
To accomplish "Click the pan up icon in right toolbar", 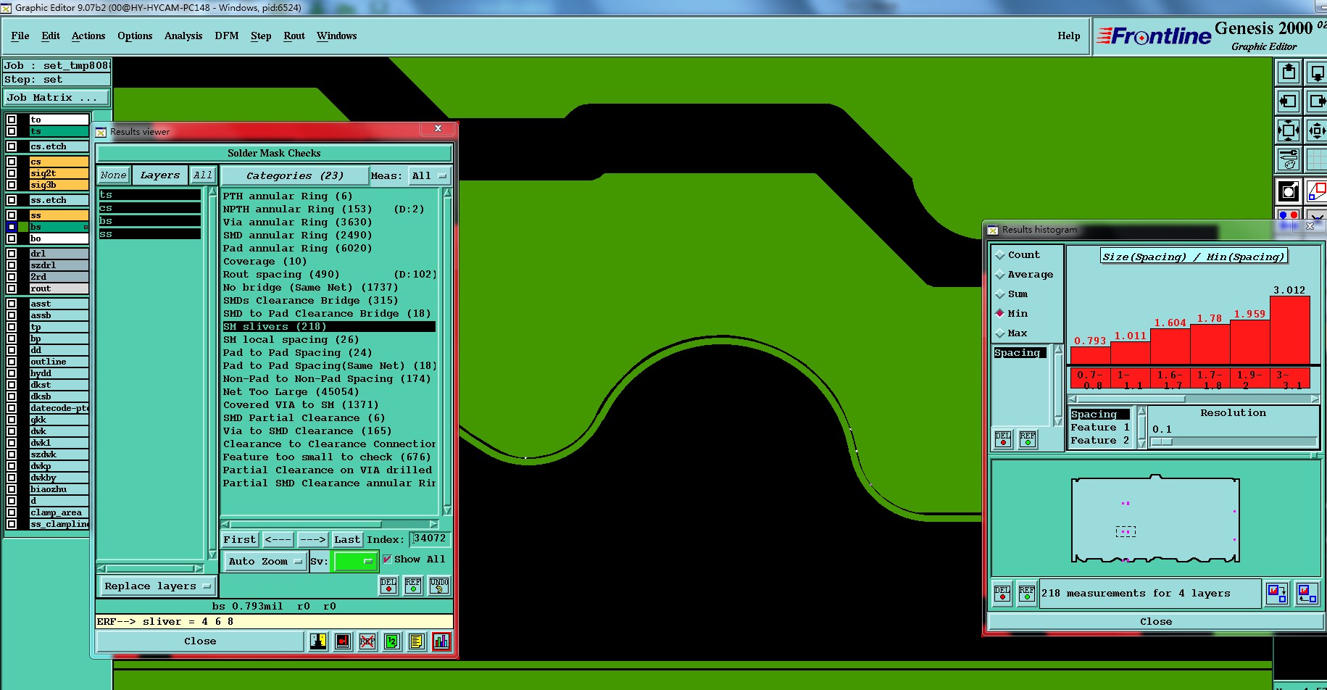I will click(x=1288, y=72).
